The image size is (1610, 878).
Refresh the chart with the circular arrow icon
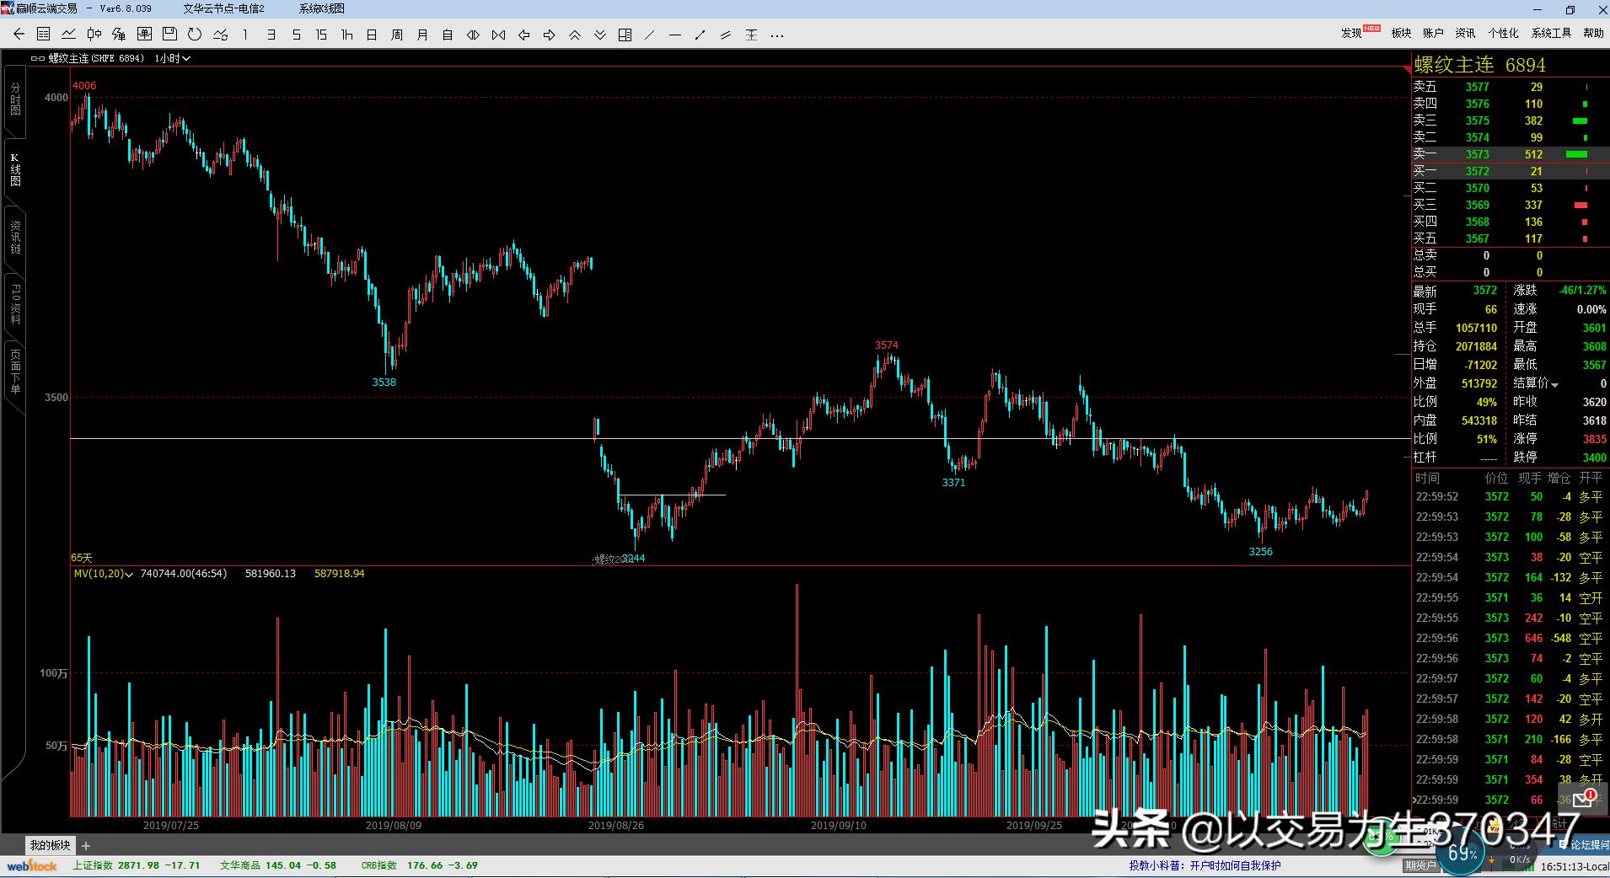tap(195, 35)
